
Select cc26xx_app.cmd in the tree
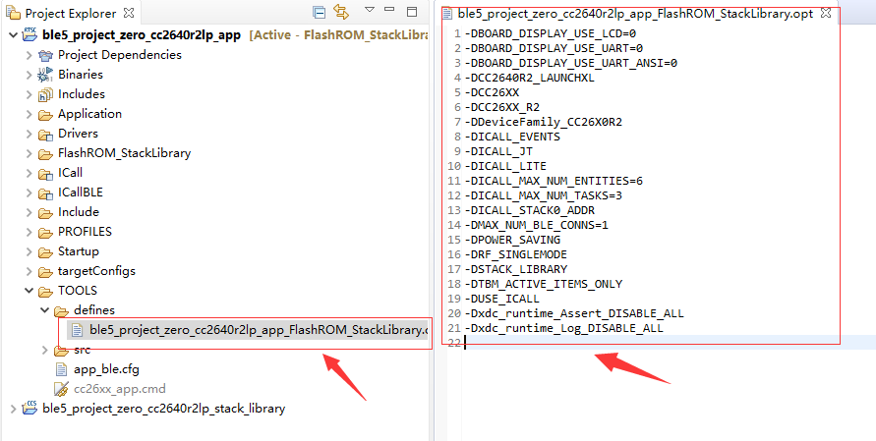coord(120,389)
